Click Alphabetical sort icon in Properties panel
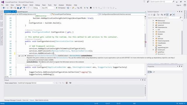Image resolution: width=187 pixels, height=105 pixels. (x=151, y=72)
